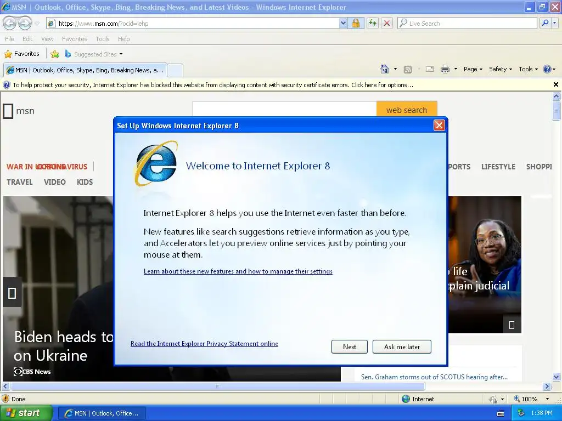Image resolution: width=562 pixels, height=421 pixels.
Task: Open the Edit menu
Action: pos(27,39)
